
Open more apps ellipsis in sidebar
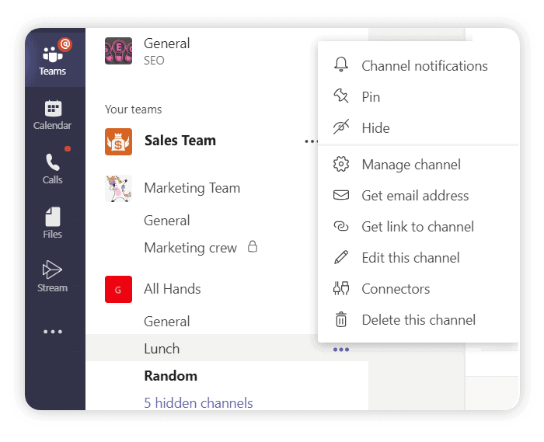pyautogui.click(x=53, y=332)
